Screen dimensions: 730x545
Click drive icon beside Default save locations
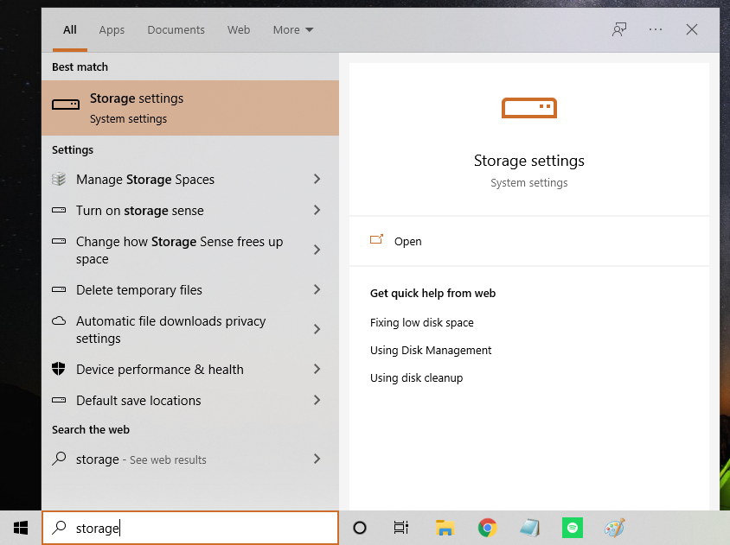coord(59,399)
